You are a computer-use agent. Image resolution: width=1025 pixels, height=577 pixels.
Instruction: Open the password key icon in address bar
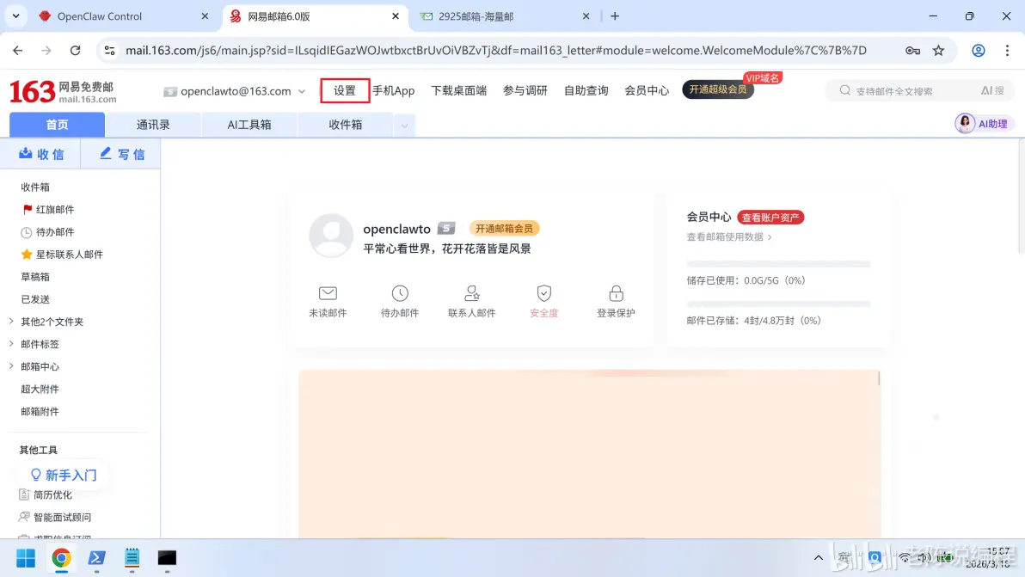[912, 51]
